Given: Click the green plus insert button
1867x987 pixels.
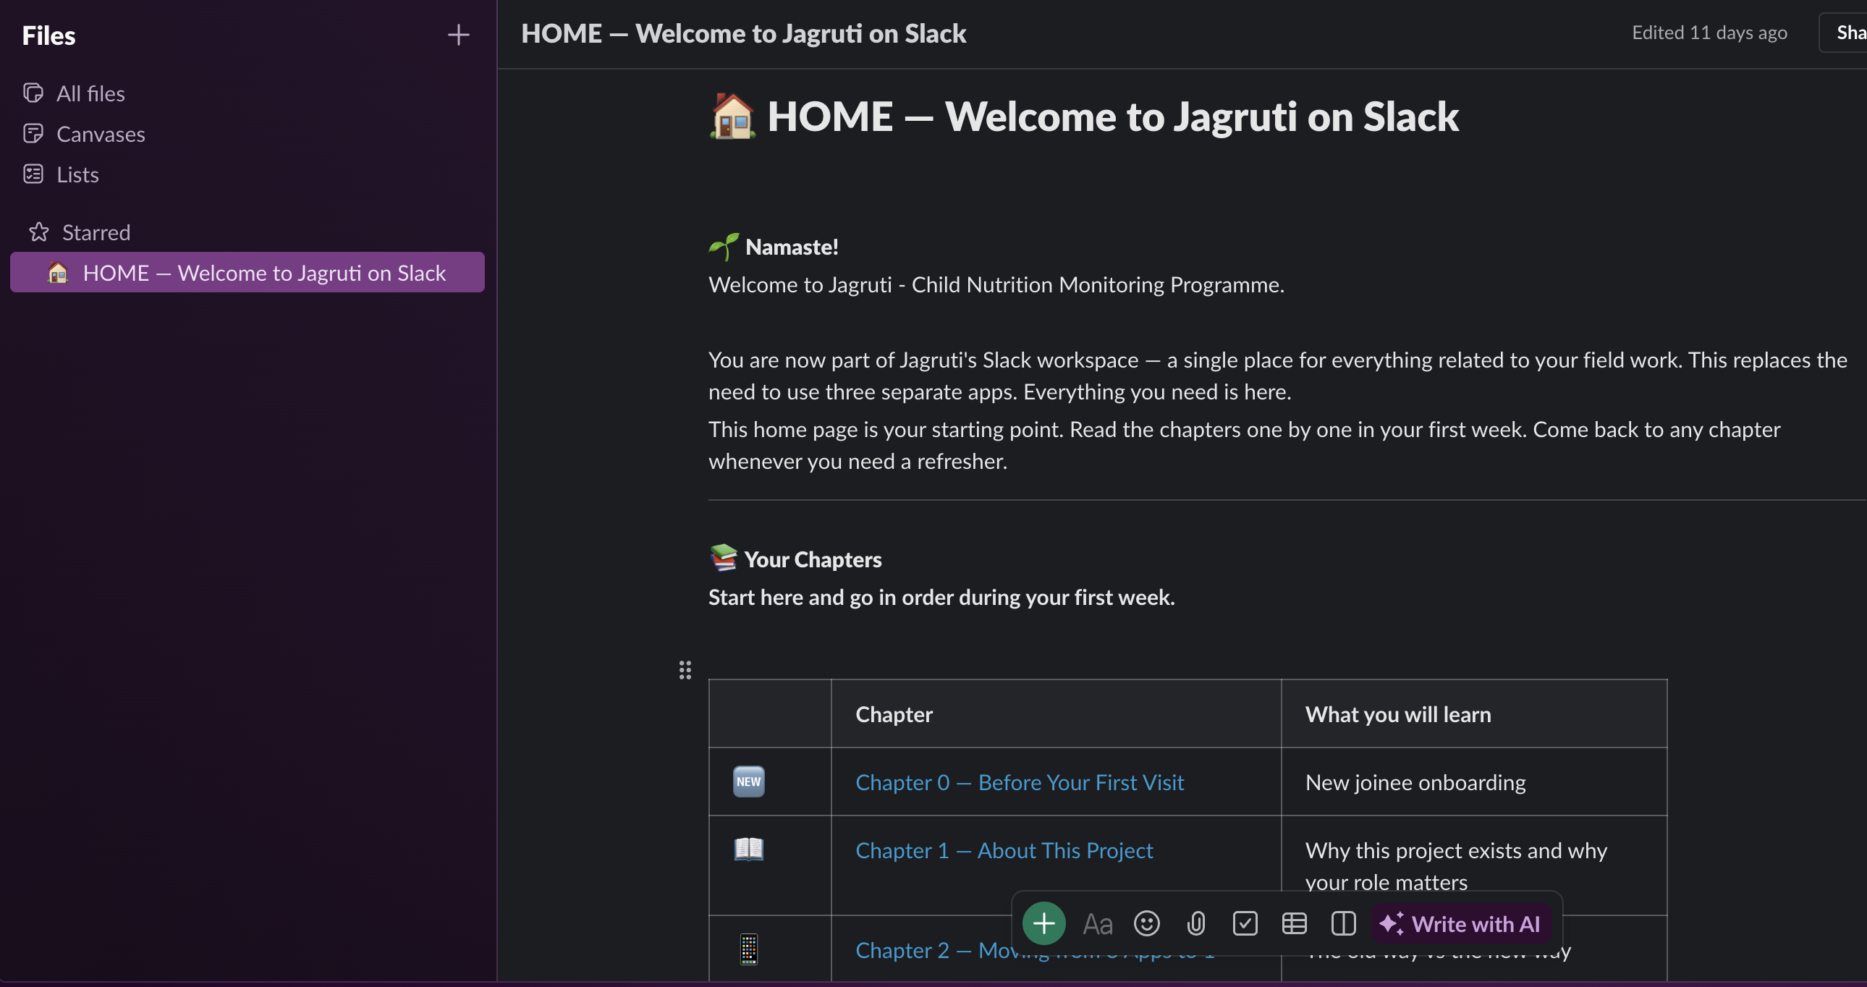Looking at the screenshot, I should (1043, 923).
